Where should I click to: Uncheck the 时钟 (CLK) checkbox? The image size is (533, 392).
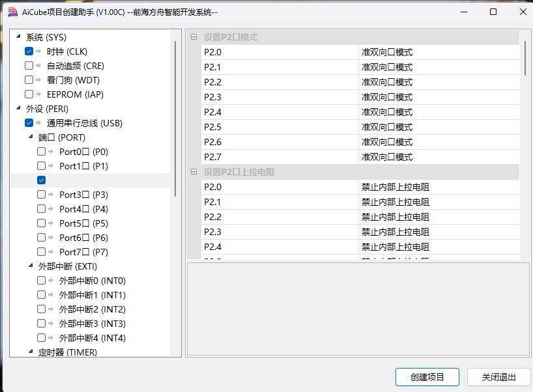[29, 51]
